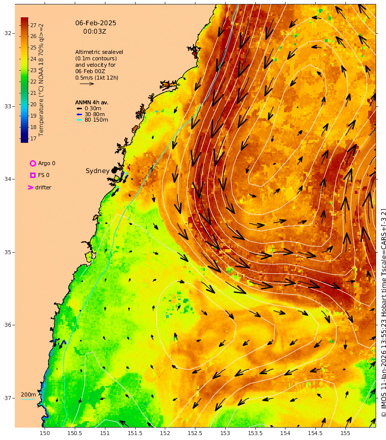Click the 150 longitude tick label
The height and width of the screenshot is (440, 386).
coord(45,433)
